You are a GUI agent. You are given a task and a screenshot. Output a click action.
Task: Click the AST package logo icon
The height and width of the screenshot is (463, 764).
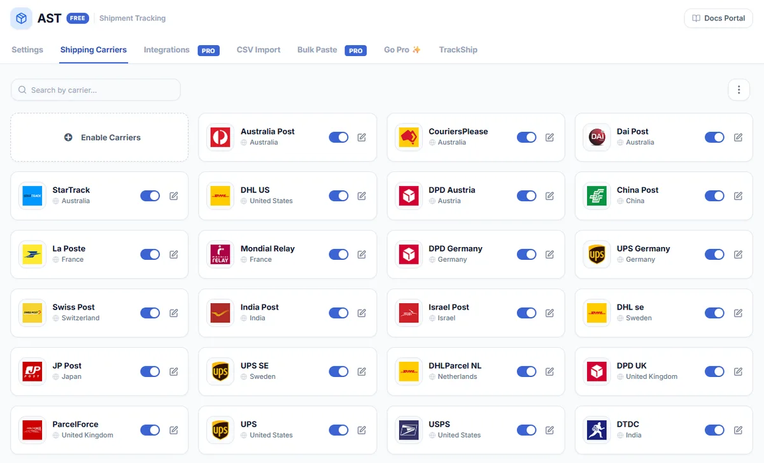point(22,18)
